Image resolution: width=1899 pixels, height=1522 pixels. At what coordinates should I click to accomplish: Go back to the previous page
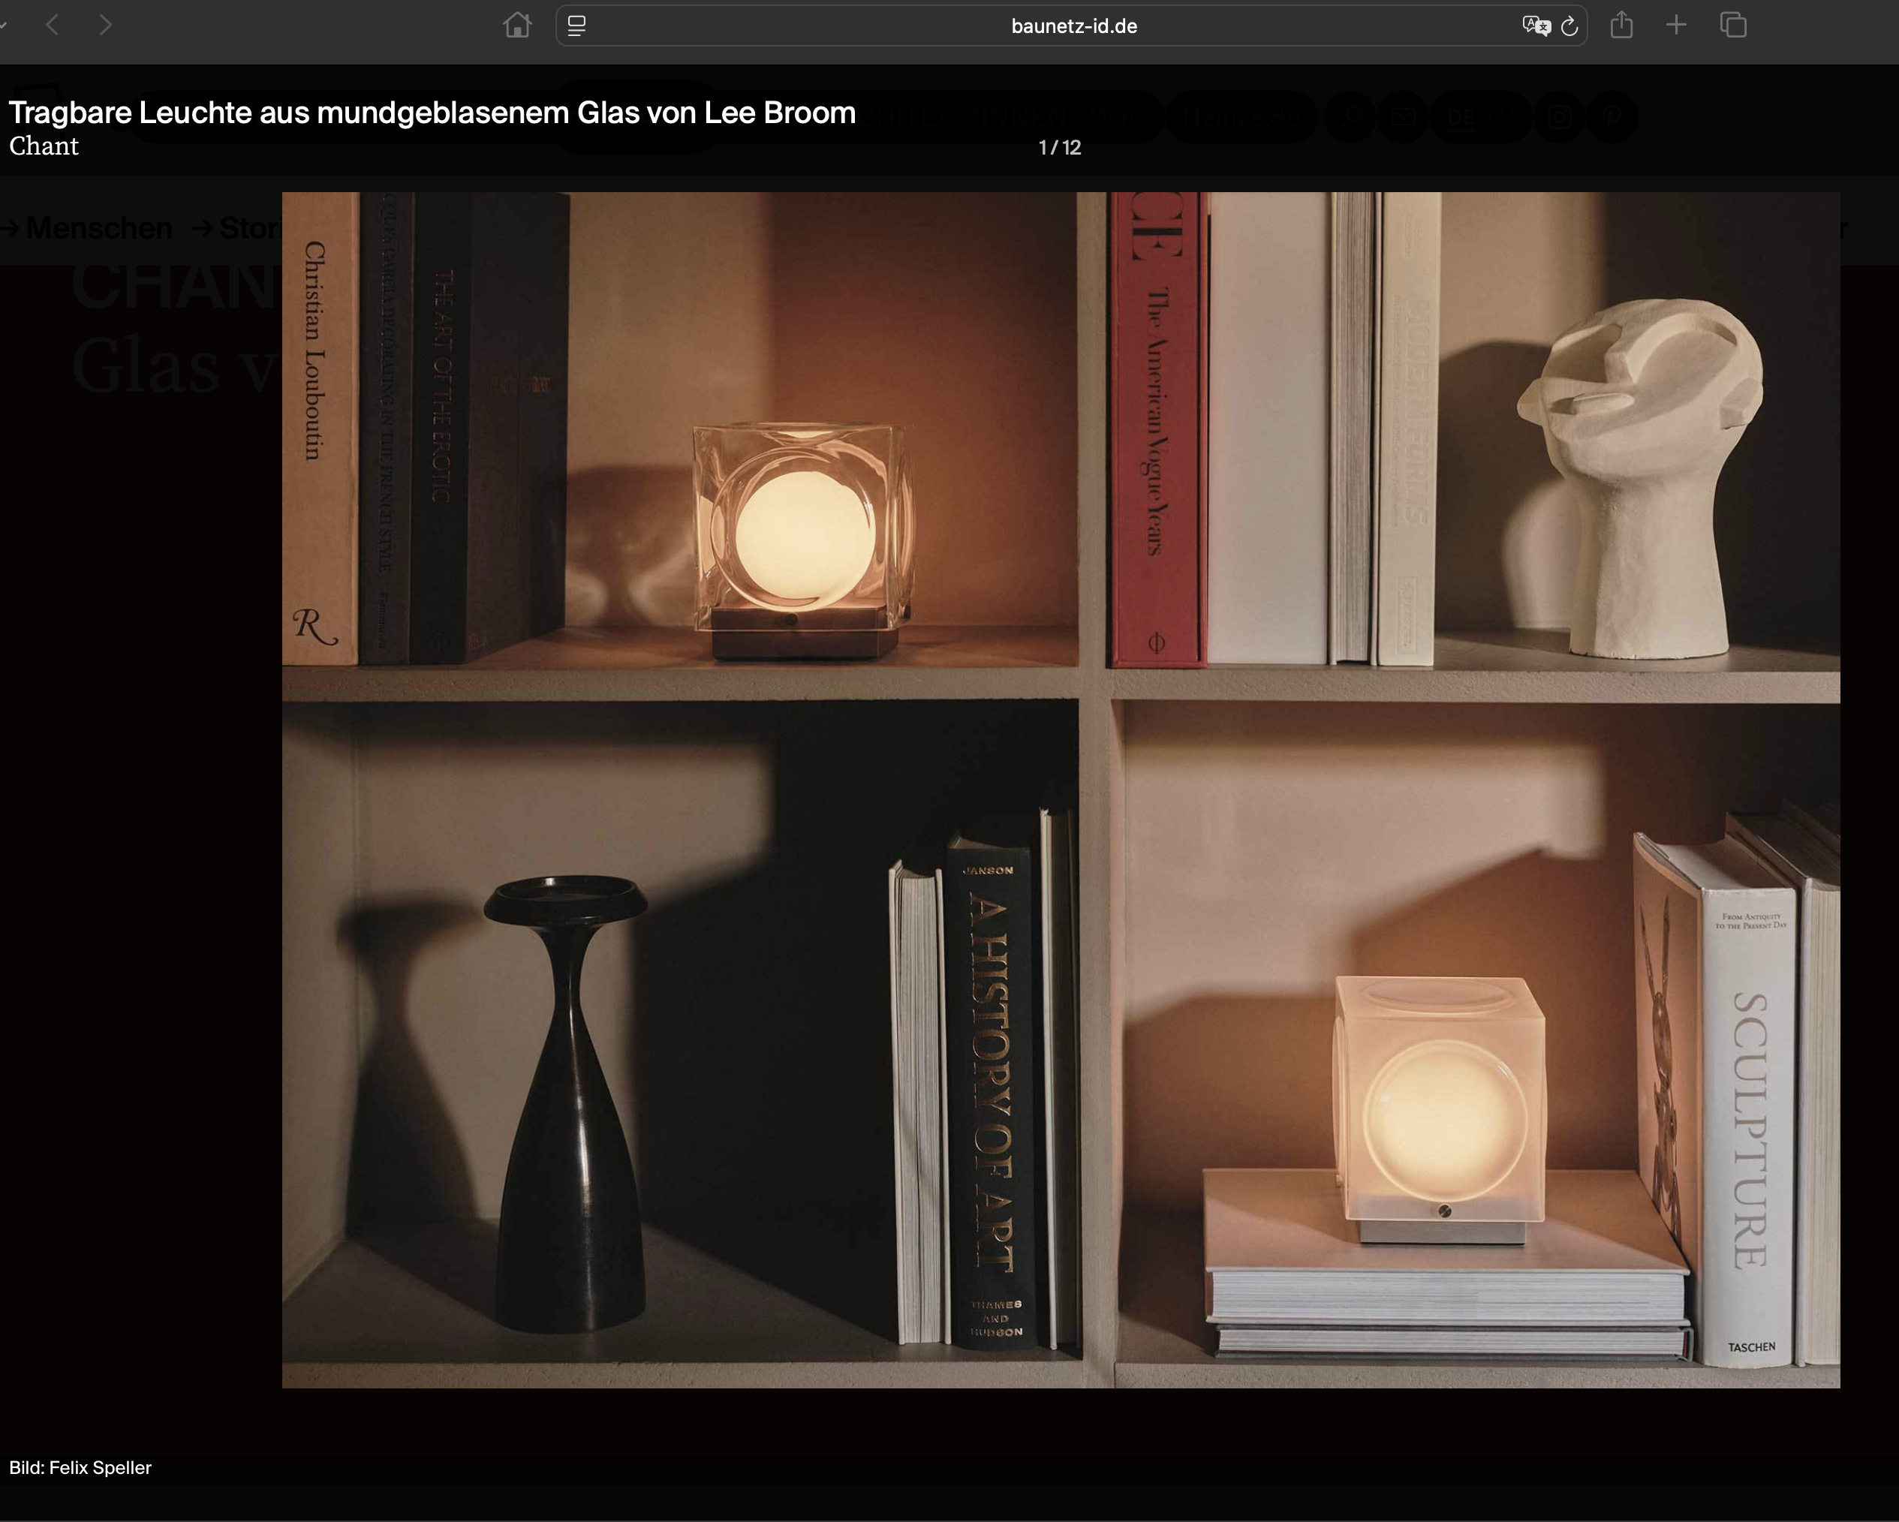coord(53,26)
